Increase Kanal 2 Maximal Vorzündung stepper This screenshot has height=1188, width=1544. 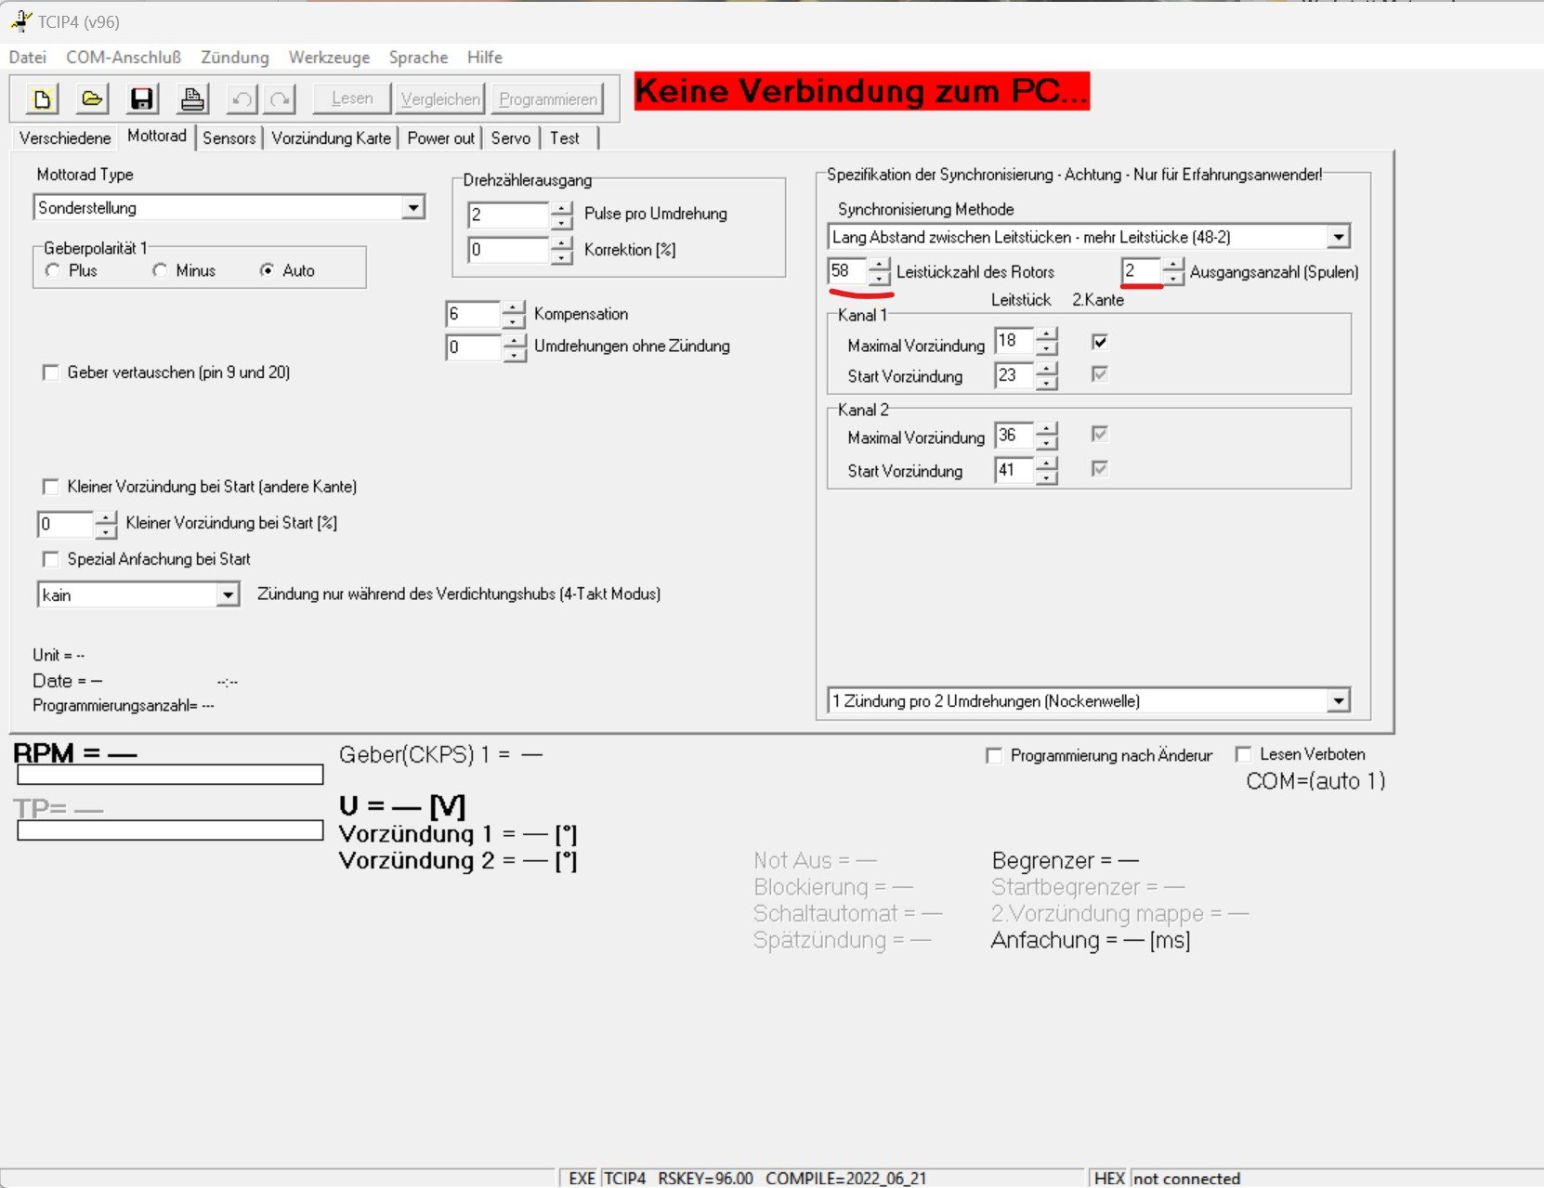click(1047, 429)
